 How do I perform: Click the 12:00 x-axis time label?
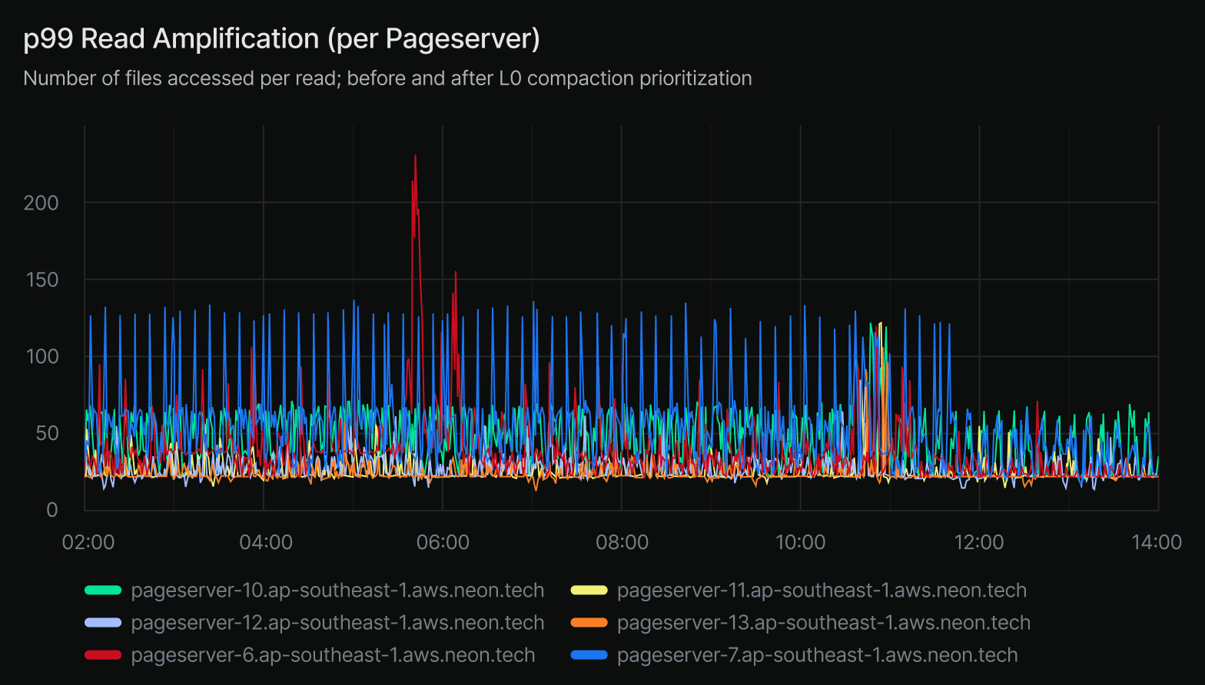[x=978, y=542]
